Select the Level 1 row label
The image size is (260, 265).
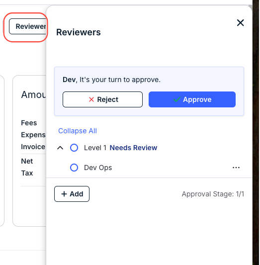(95, 148)
